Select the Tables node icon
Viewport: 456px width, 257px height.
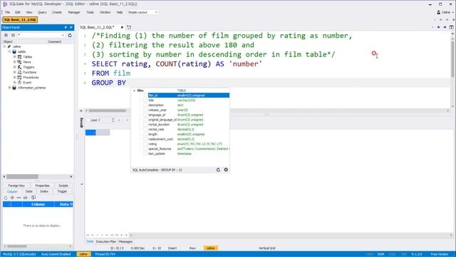coord(19,57)
